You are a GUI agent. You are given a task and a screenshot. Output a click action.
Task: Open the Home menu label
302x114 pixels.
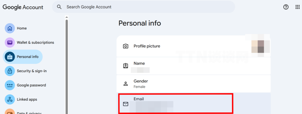pos(22,28)
